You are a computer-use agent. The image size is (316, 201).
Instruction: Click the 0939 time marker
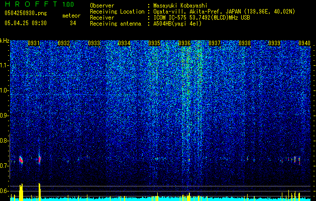[x=274, y=43]
